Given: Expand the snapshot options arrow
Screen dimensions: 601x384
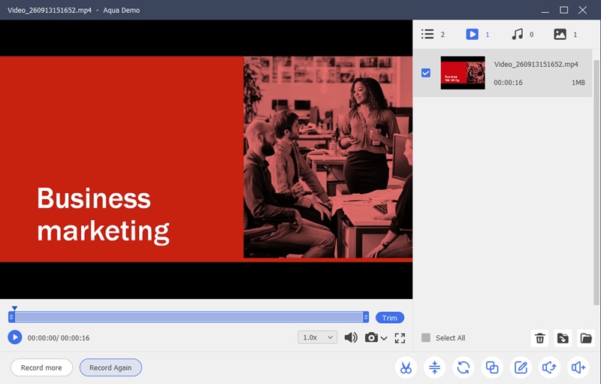Looking at the screenshot, I should [384, 338].
